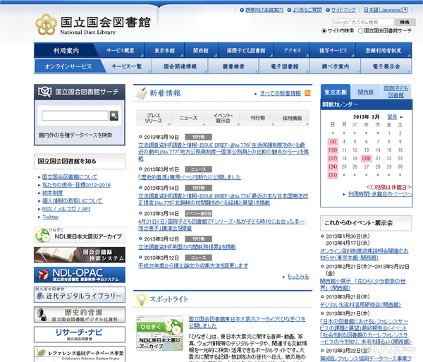Switch to the プレスリリース news tab
Viewport: 423px width, 362px height.
(x=153, y=118)
